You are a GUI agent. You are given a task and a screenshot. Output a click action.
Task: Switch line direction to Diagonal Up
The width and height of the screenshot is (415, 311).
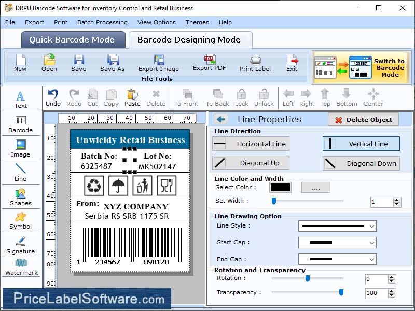click(250, 163)
